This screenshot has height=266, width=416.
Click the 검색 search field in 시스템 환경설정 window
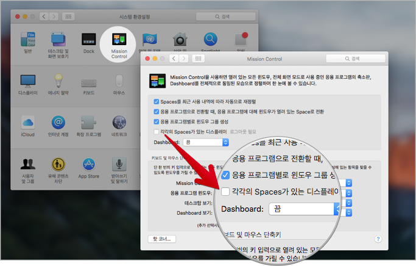[225, 16]
